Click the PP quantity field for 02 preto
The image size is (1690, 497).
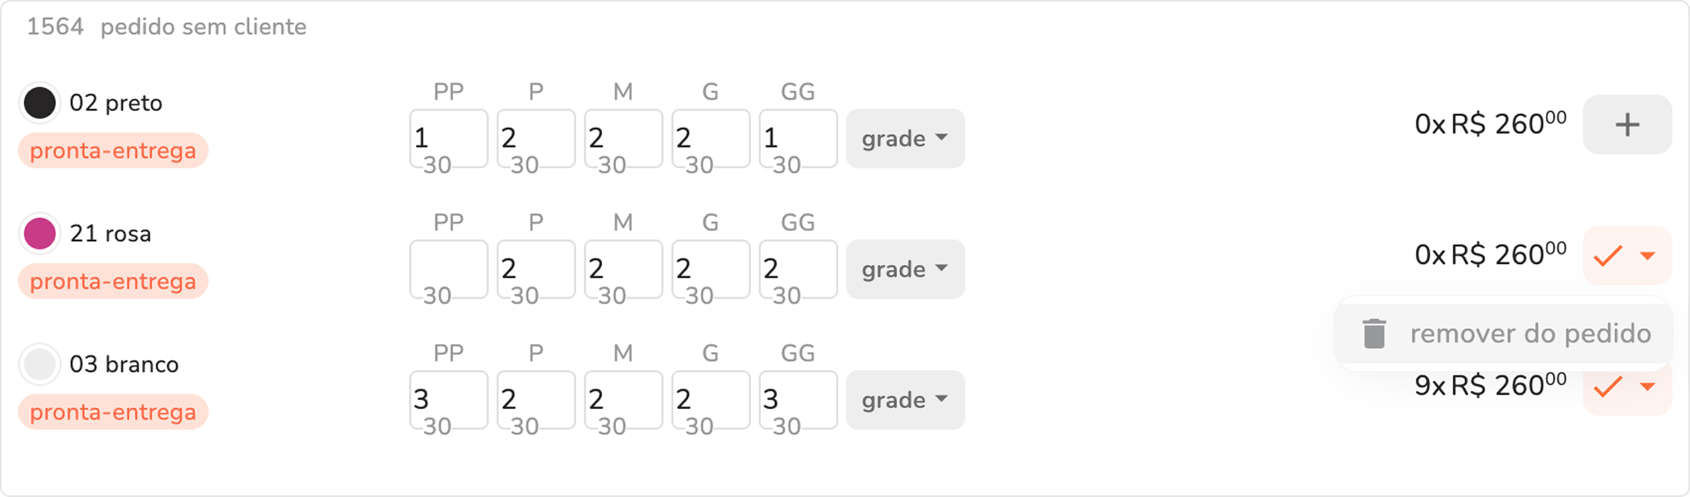point(449,137)
